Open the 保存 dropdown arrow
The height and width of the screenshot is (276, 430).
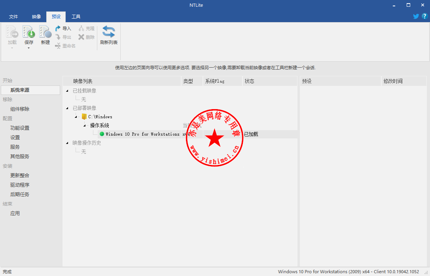point(28,48)
